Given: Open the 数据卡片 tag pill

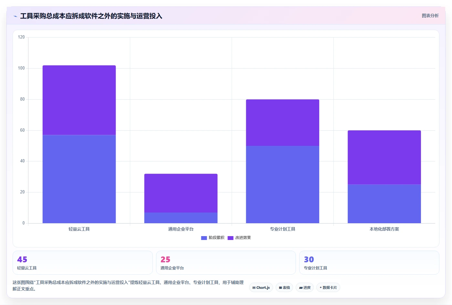Looking at the screenshot, I should point(328,288).
